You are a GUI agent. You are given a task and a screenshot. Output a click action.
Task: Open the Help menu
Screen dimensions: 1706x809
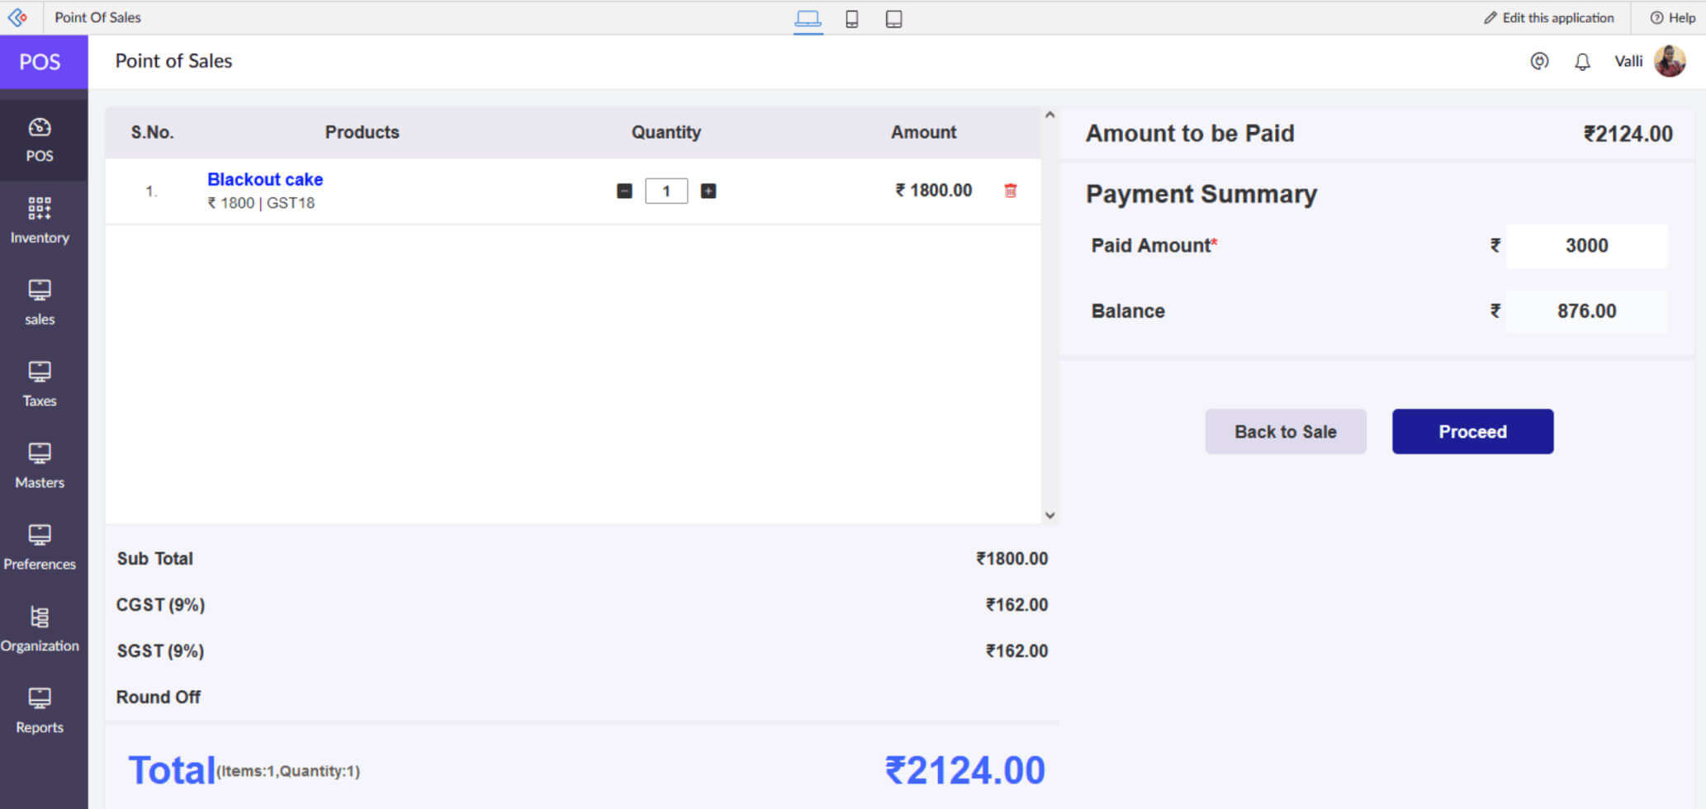coord(1672,17)
